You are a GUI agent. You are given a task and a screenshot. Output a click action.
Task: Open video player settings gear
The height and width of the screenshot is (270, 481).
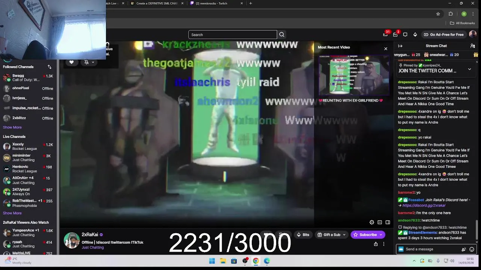pyautogui.click(x=372, y=222)
